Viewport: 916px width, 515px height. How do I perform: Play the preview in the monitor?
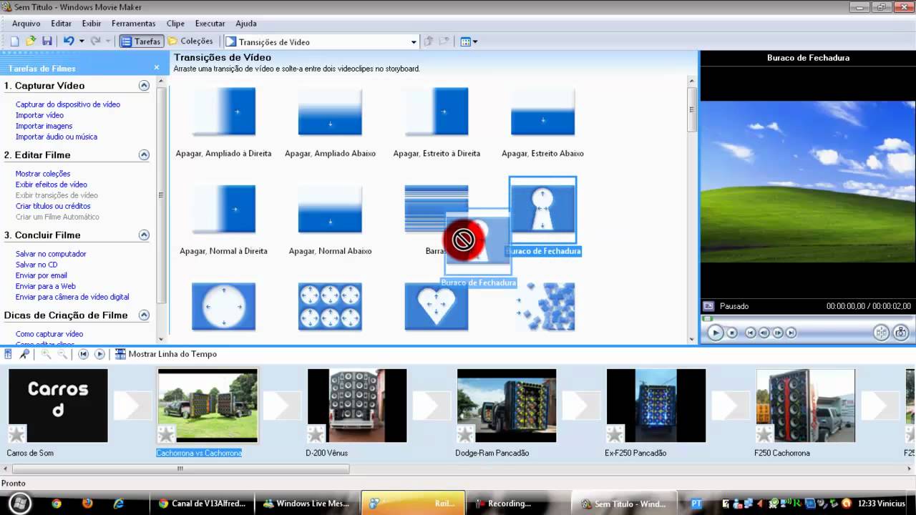coord(715,333)
